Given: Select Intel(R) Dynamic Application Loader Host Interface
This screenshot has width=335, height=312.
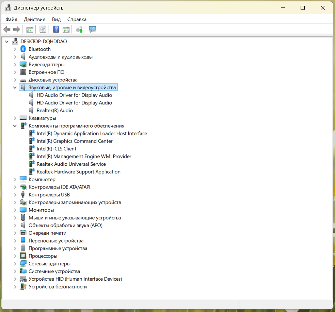Looking at the screenshot, I should (x=92, y=133).
